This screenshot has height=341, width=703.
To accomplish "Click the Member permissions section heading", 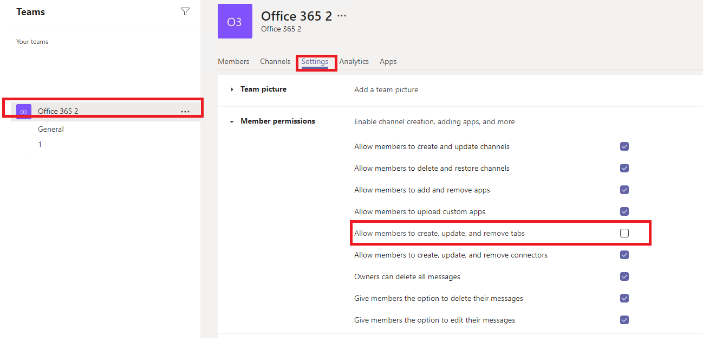I will point(278,121).
